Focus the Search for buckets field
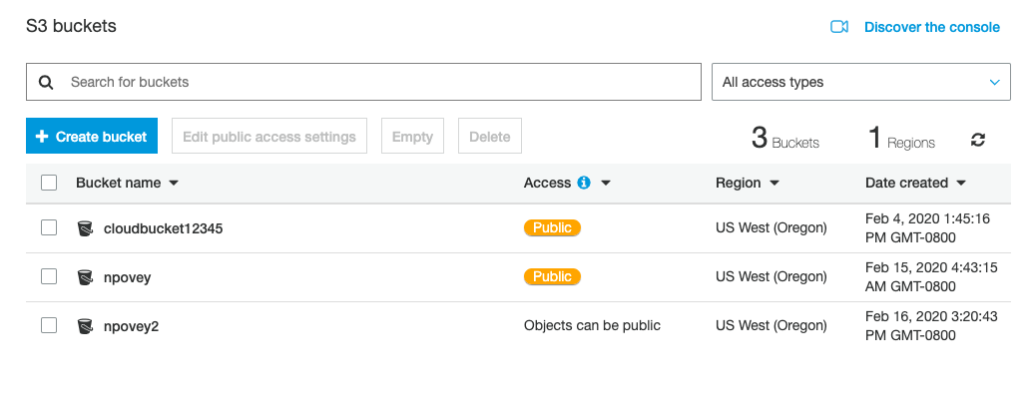Screen dimensions: 1036x408 click(x=363, y=82)
